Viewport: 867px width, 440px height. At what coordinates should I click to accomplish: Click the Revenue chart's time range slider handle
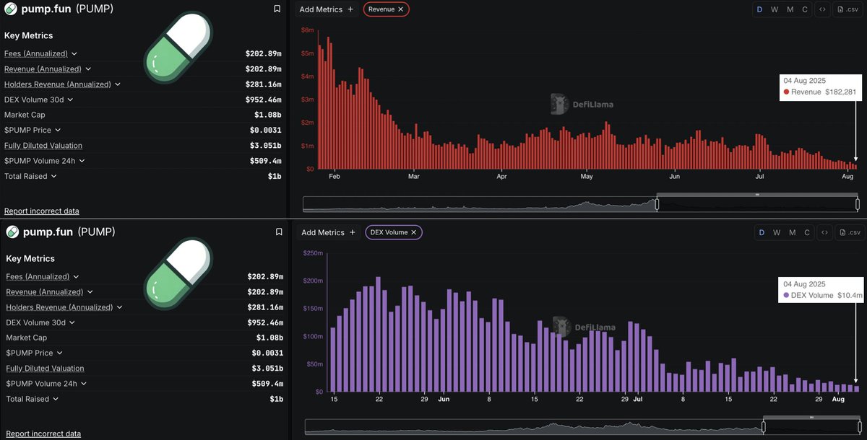point(657,204)
